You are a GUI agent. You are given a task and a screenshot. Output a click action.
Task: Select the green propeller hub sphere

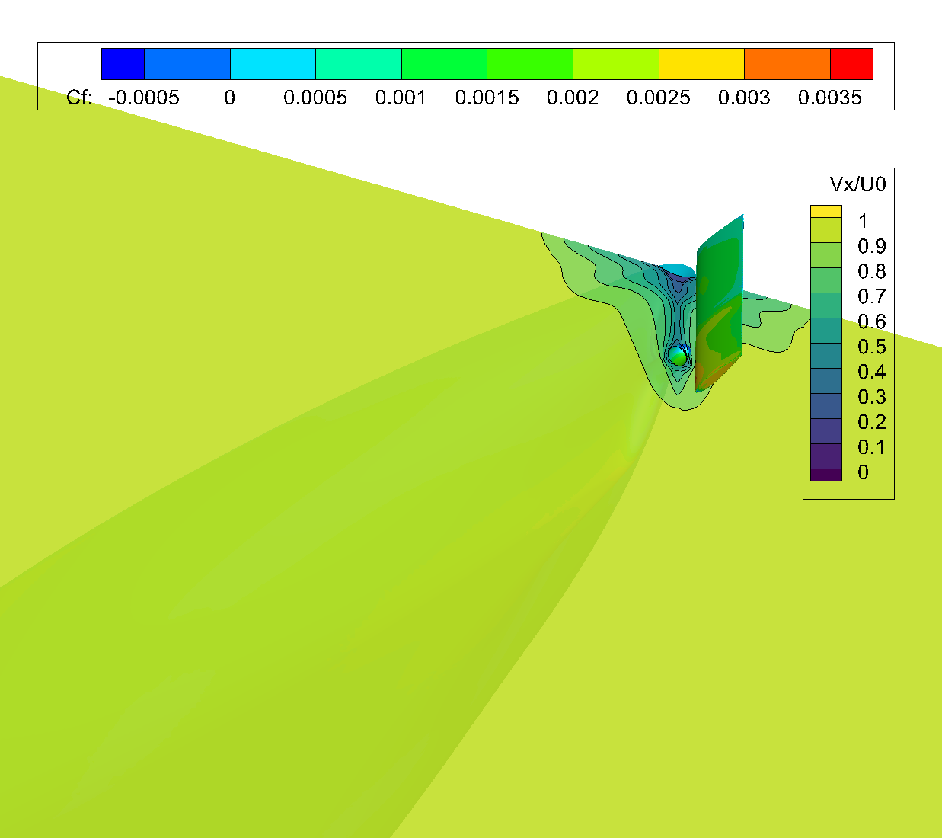pos(677,355)
